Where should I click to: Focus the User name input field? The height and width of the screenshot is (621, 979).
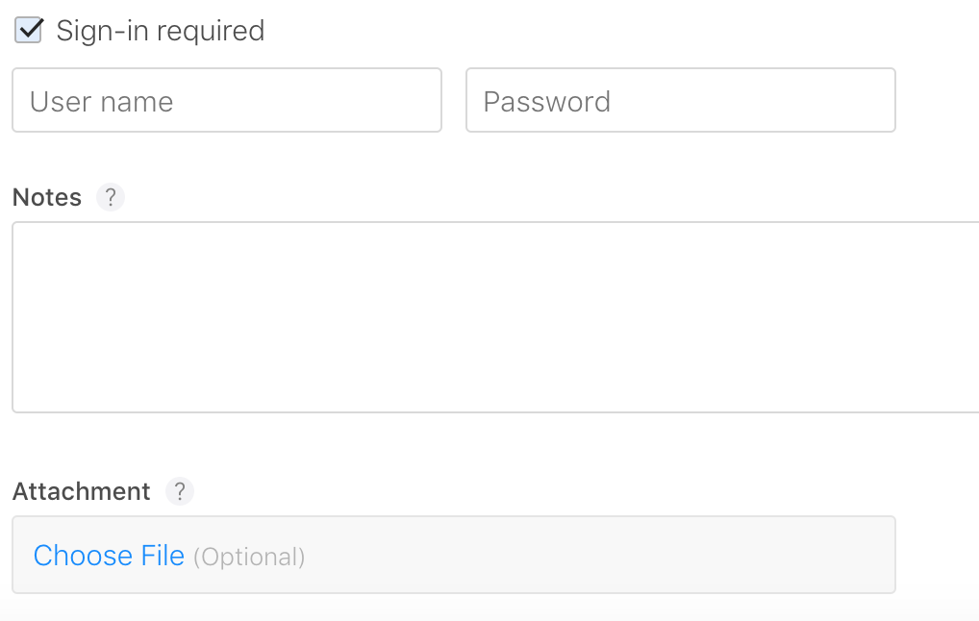pyautogui.click(x=227, y=100)
